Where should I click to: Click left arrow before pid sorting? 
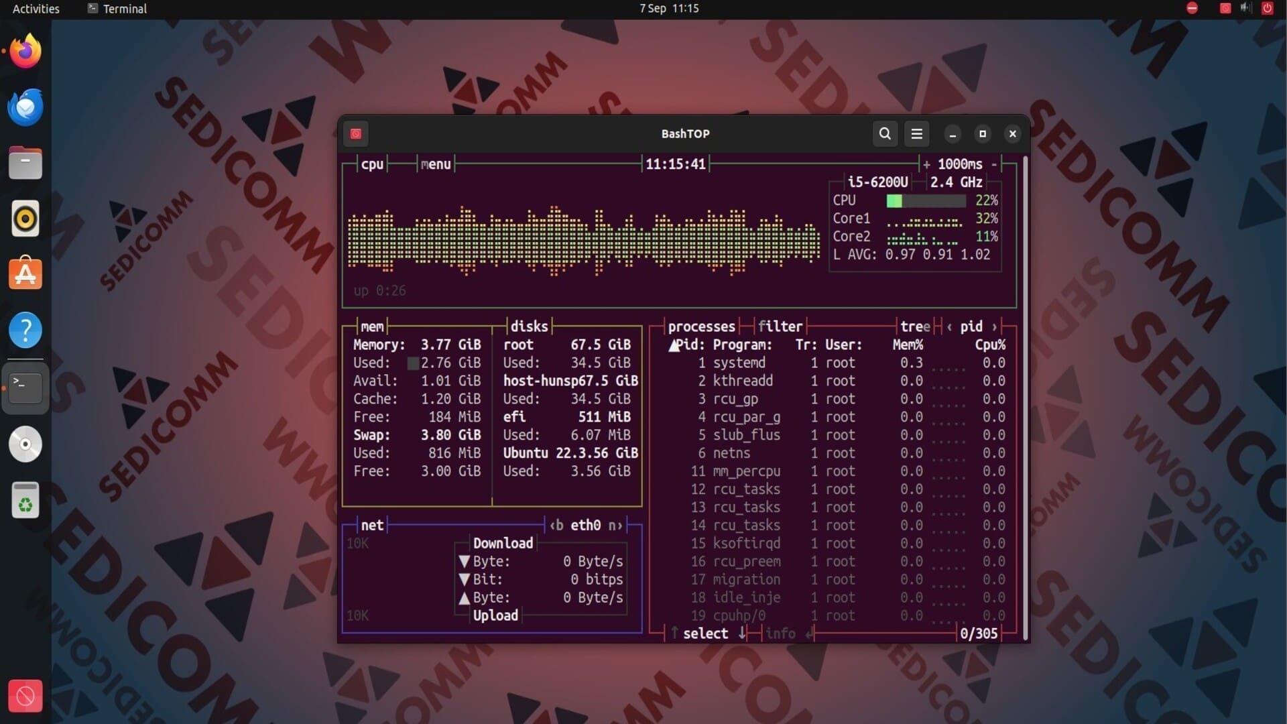tap(949, 326)
